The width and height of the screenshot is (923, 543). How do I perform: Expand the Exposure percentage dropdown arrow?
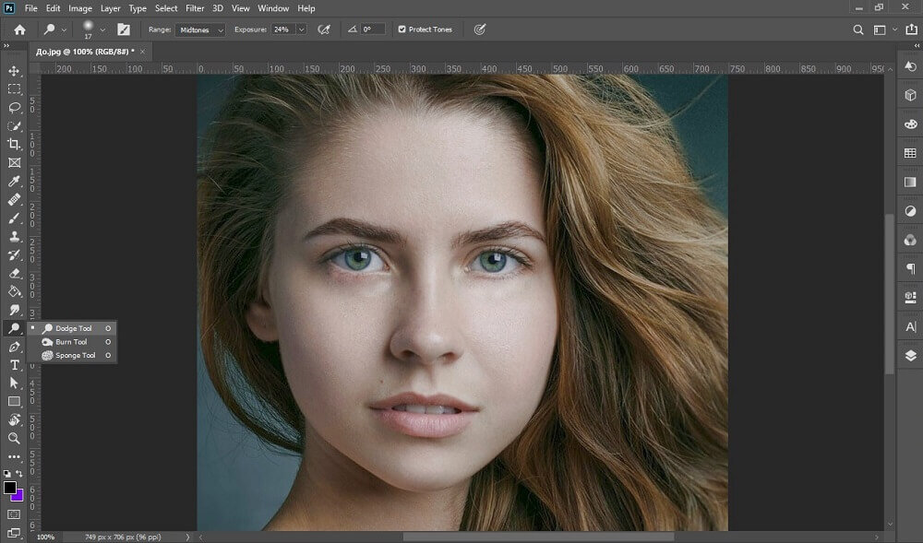(302, 30)
